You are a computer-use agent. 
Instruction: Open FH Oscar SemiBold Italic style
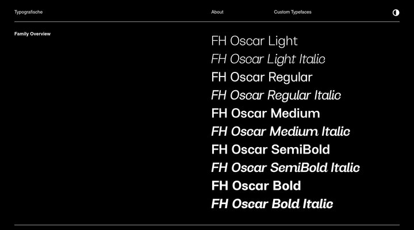[285, 168]
